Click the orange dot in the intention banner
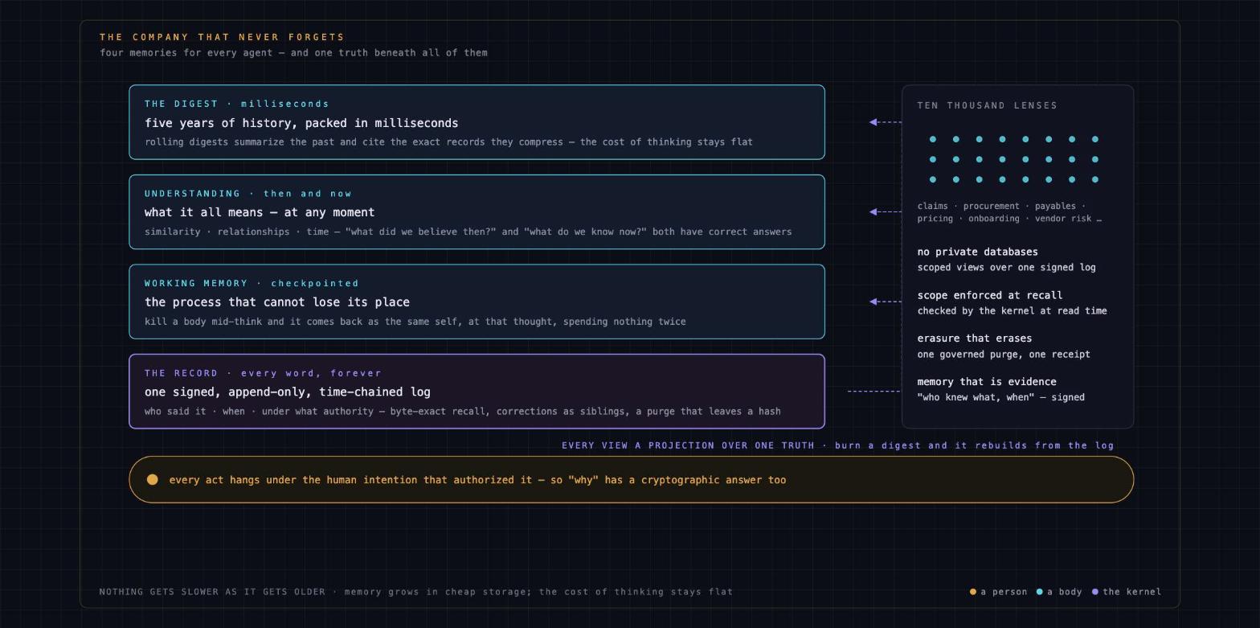Viewport: 1260px width, 628px height. (153, 480)
